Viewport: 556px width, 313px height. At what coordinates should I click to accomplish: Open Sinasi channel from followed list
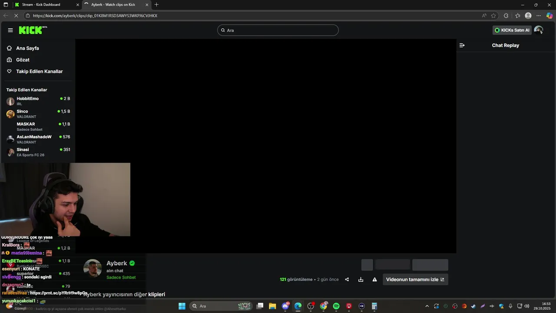point(38,152)
